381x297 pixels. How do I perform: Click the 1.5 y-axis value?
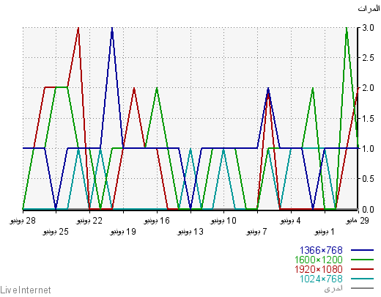coord(368,119)
